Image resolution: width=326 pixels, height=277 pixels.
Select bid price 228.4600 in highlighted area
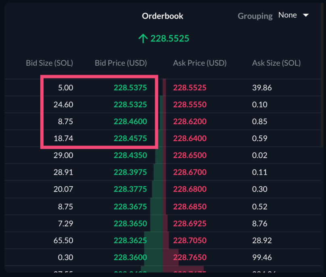[130, 121]
